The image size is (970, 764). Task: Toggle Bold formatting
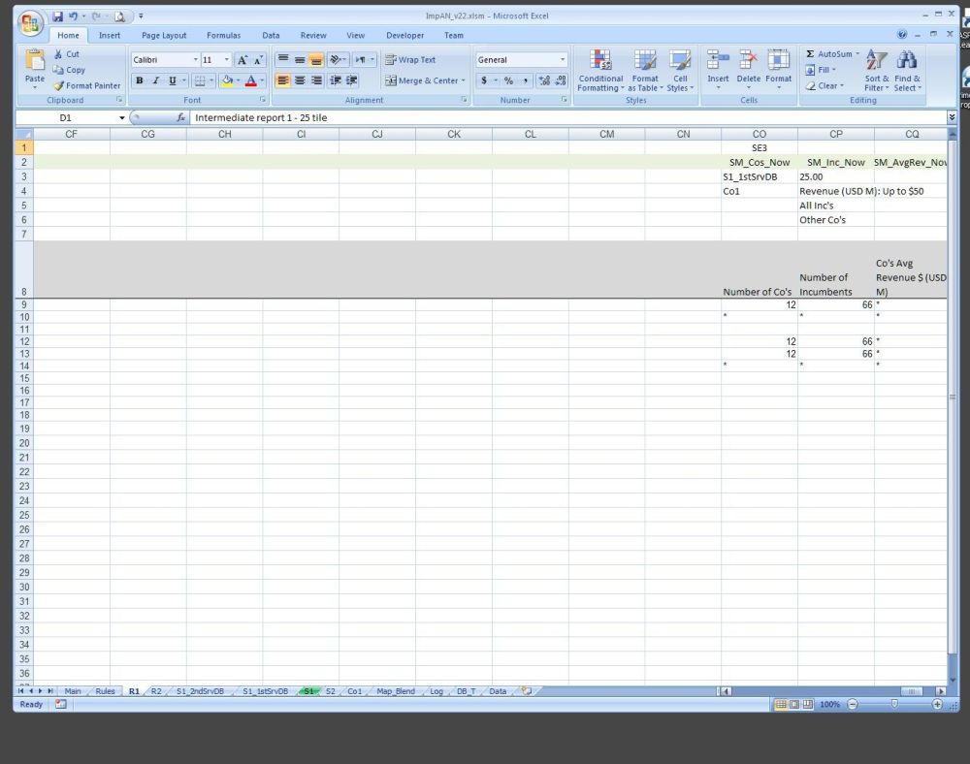(x=140, y=80)
